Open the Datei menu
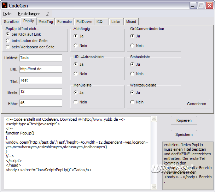This screenshot has height=192, width=215. pyautogui.click(x=8, y=14)
